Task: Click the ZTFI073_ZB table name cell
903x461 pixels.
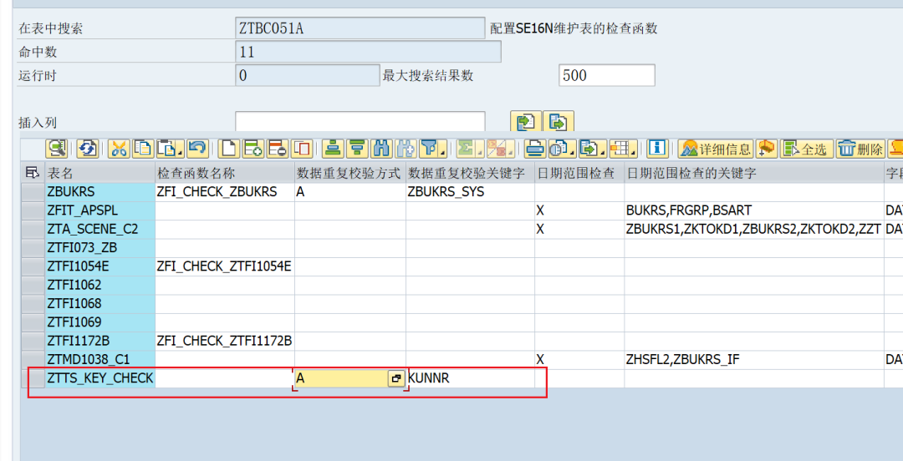Action: (100, 247)
